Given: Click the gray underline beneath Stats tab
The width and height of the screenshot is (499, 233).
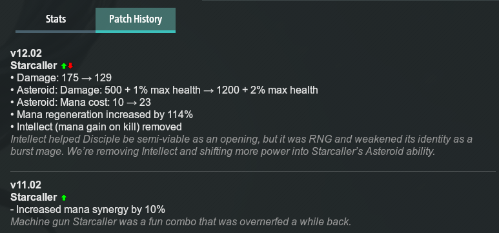Looking at the screenshot, I should [56, 32].
